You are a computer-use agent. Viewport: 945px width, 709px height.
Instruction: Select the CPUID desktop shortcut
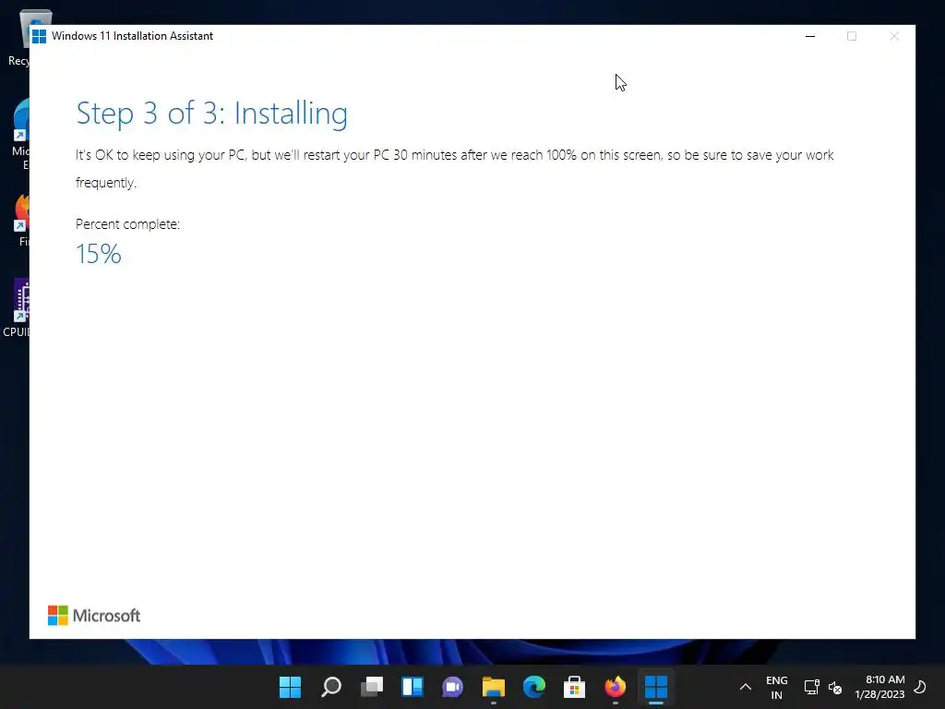pos(18,307)
